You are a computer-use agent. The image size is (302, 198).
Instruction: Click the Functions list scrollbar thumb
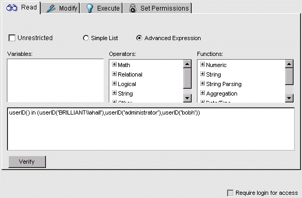pos(289,77)
